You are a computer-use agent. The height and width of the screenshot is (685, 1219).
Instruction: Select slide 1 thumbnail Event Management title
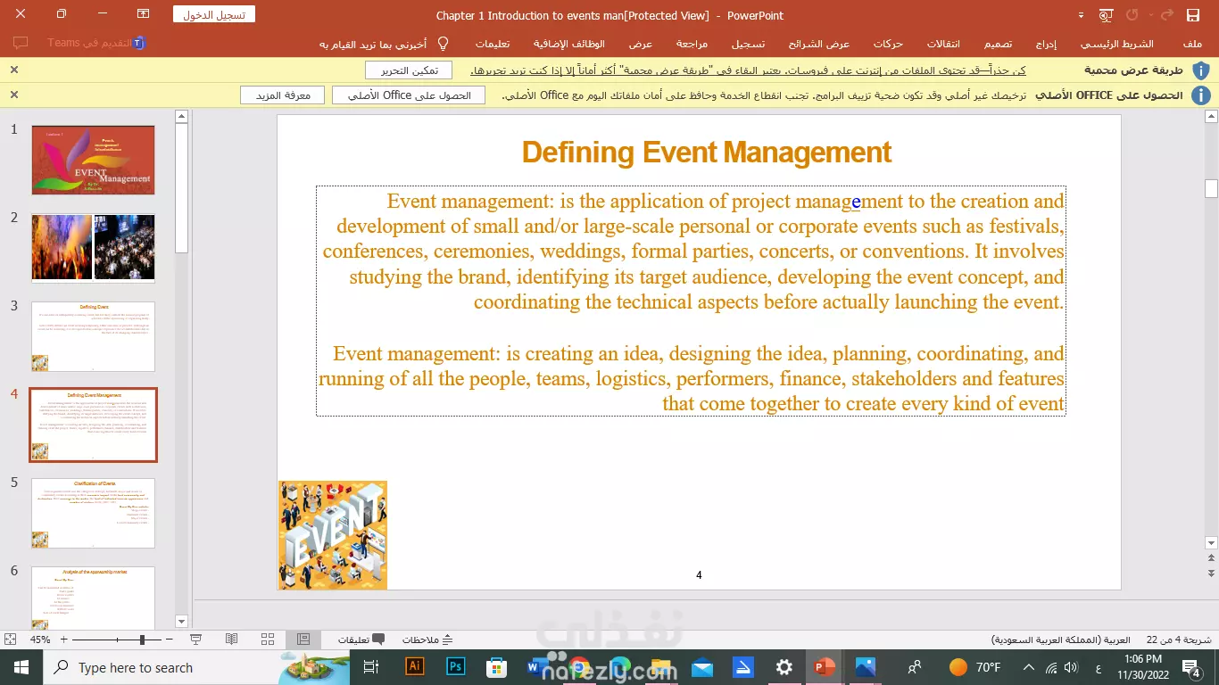click(x=93, y=160)
